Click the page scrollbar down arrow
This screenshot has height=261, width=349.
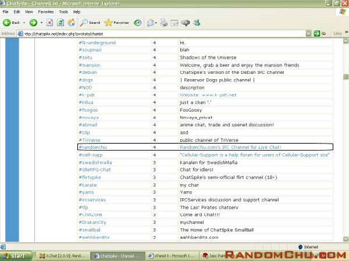coord(346,239)
